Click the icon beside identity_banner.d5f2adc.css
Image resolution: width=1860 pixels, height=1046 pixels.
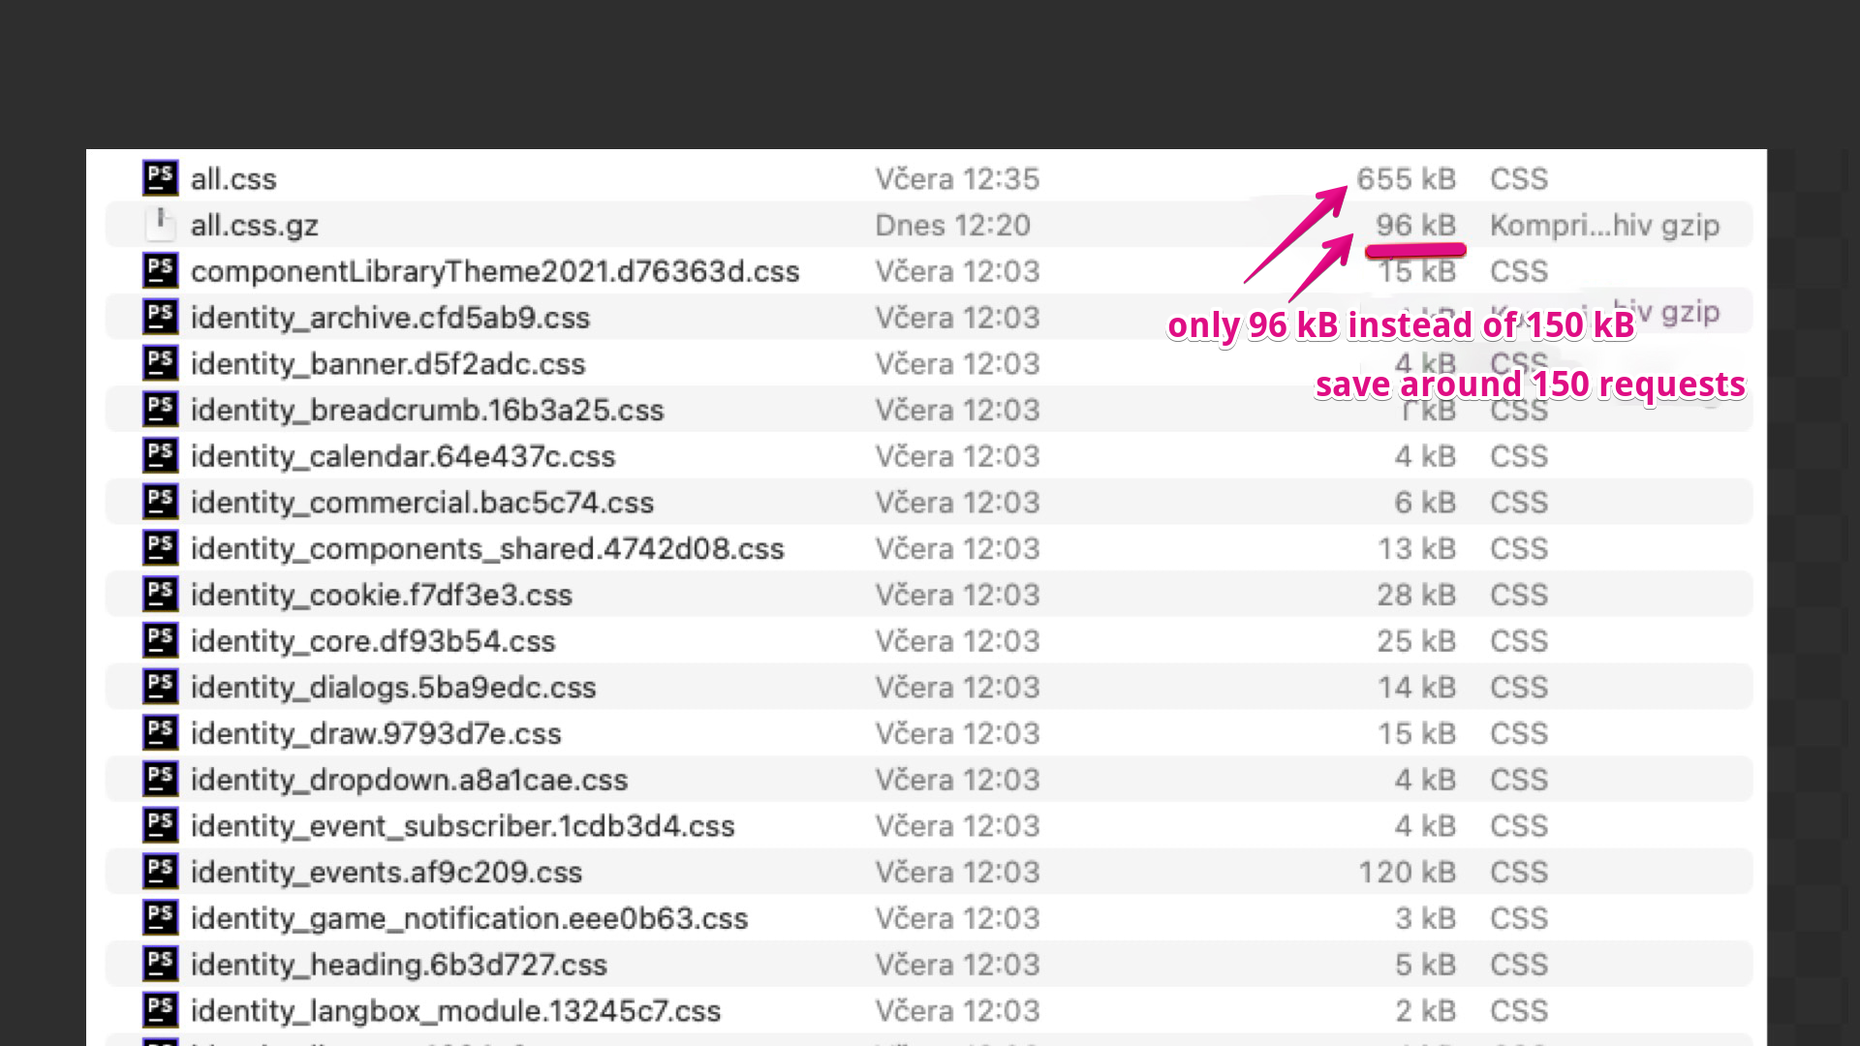(160, 363)
